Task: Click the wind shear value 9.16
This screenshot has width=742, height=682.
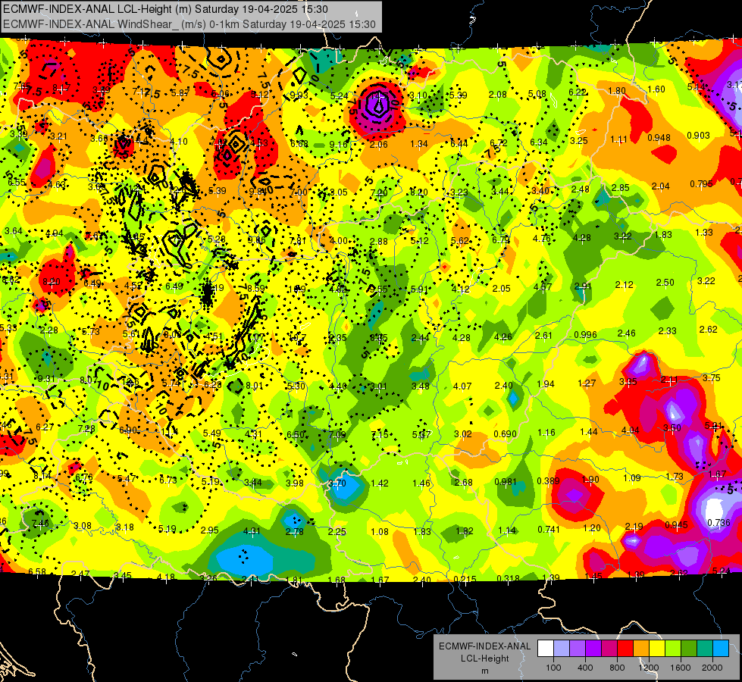Action: pos(339,144)
